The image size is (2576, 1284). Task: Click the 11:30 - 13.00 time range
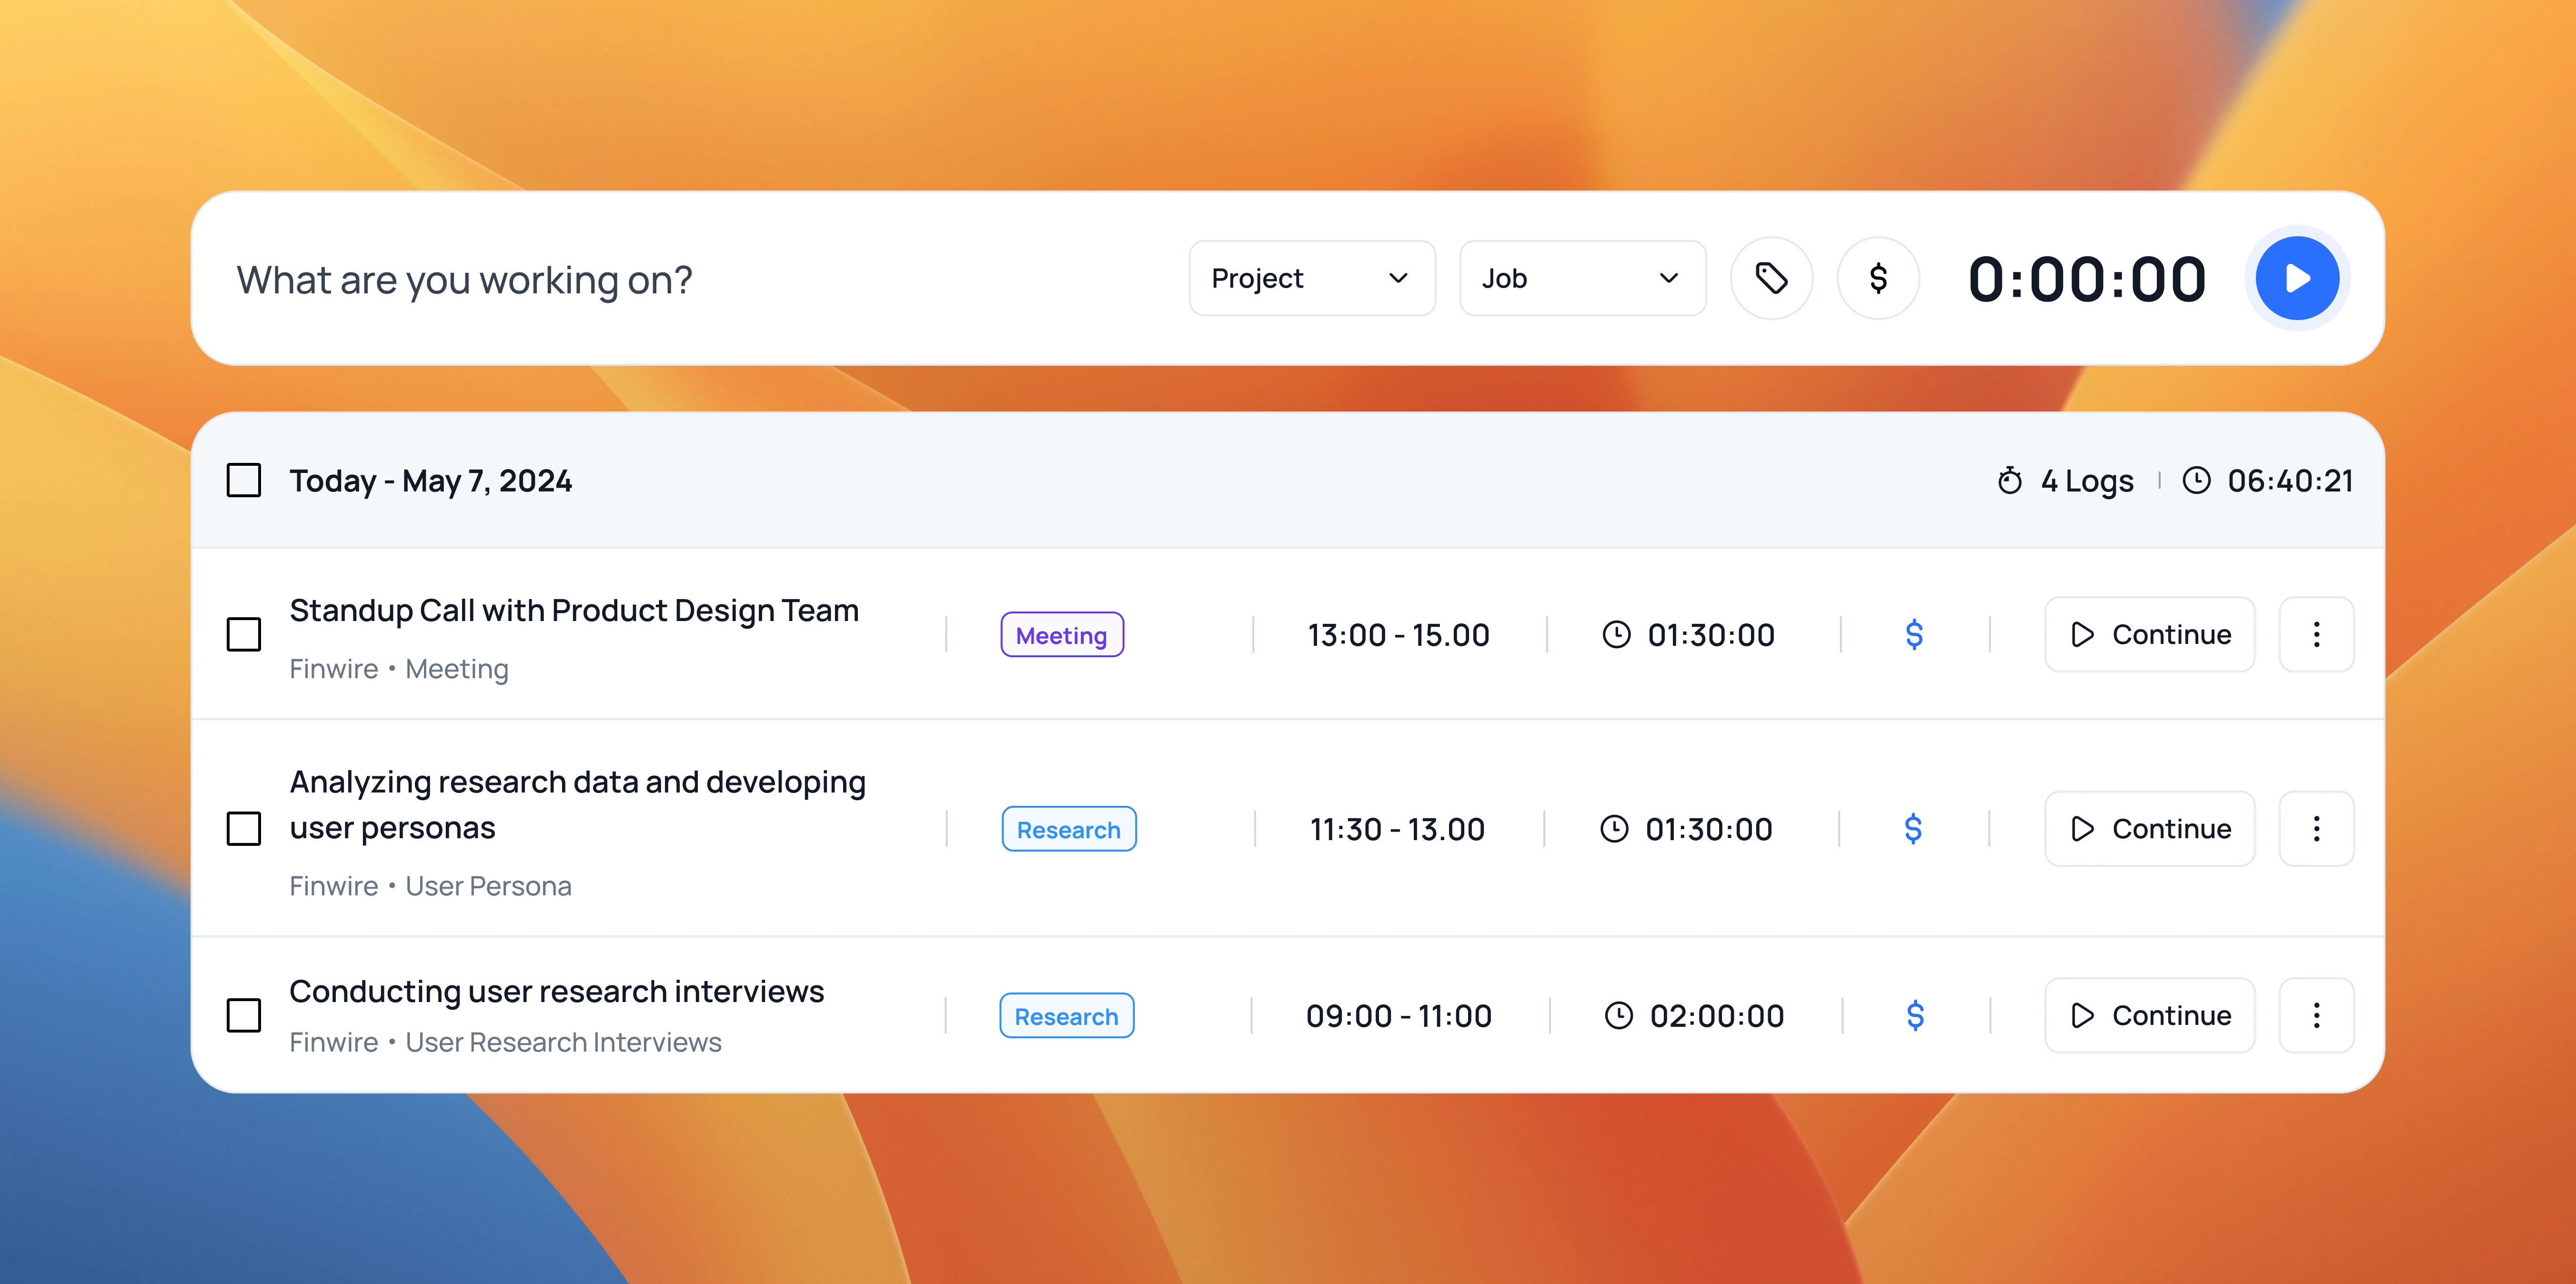point(1397,828)
